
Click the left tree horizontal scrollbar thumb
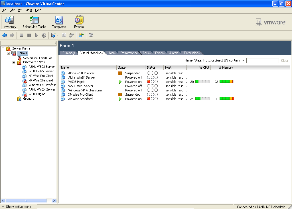click(26, 200)
